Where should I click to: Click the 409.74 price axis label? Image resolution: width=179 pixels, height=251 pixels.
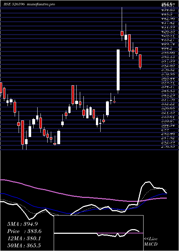168,44
